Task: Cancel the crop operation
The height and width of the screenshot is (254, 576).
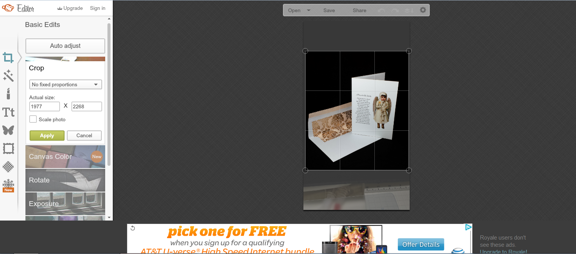Action: pyautogui.click(x=84, y=135)
